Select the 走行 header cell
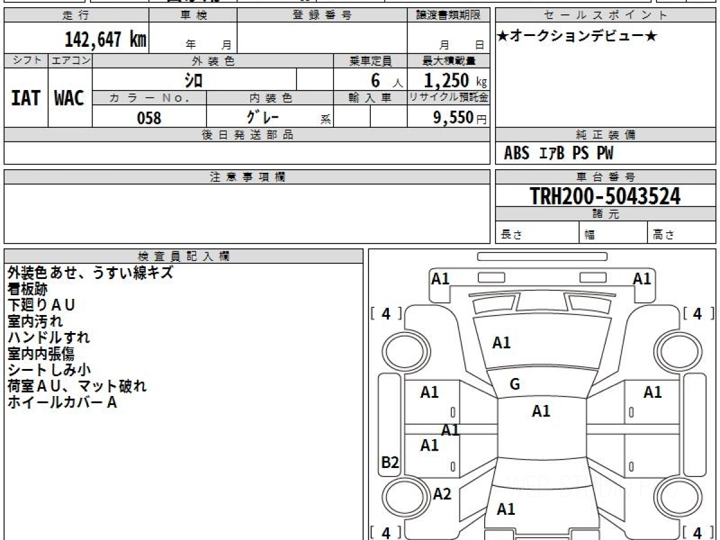 (76, 16)
